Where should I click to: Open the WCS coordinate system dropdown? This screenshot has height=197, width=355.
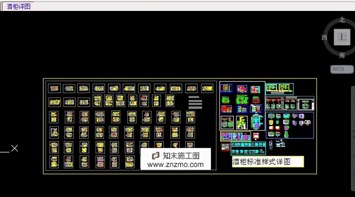pos(342,69)
